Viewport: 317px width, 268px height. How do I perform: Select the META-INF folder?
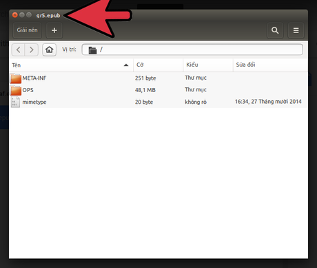(x=158, y=78)
